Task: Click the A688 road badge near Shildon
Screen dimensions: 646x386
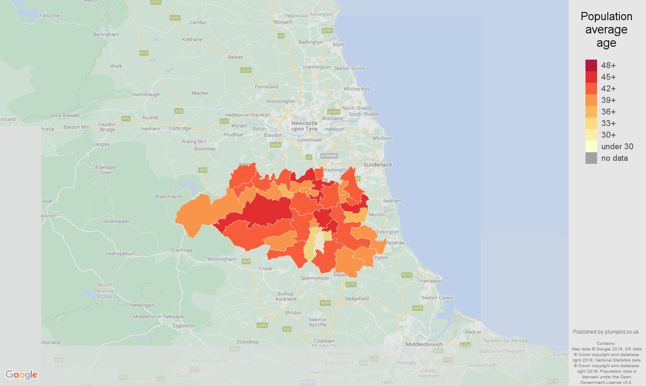Action: coord(262,326)
